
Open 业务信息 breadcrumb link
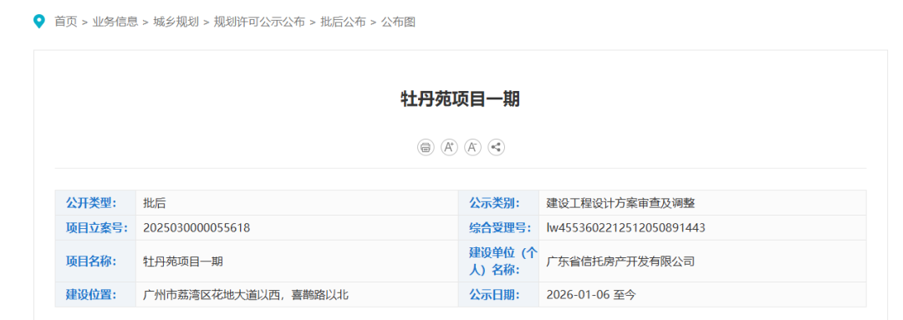click(115, 22)
